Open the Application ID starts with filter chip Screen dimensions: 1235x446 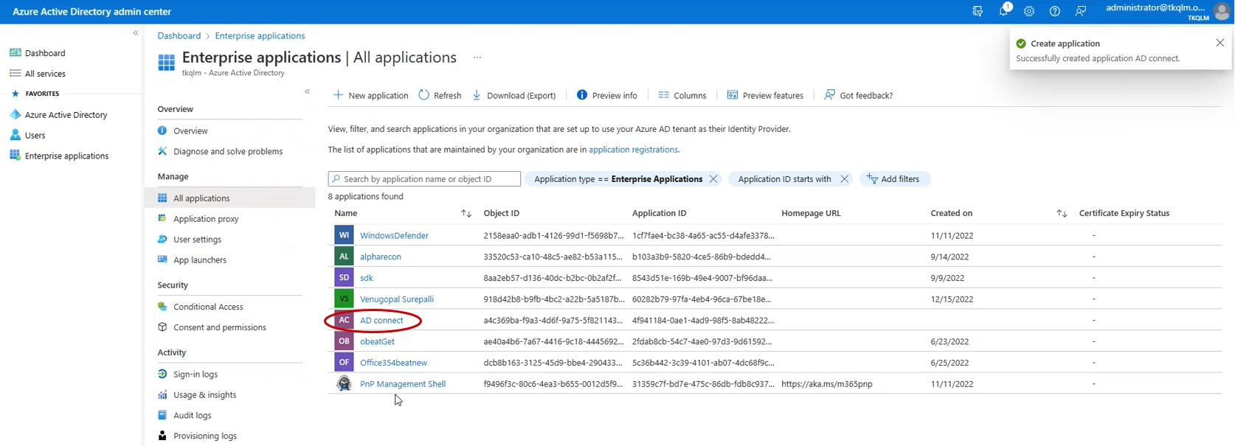point(784,179)
